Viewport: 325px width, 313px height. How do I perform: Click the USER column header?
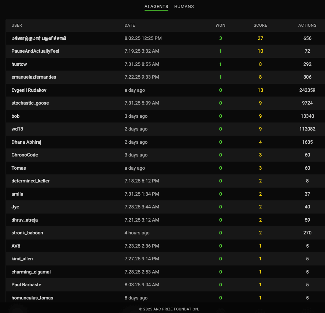[17, 25]
